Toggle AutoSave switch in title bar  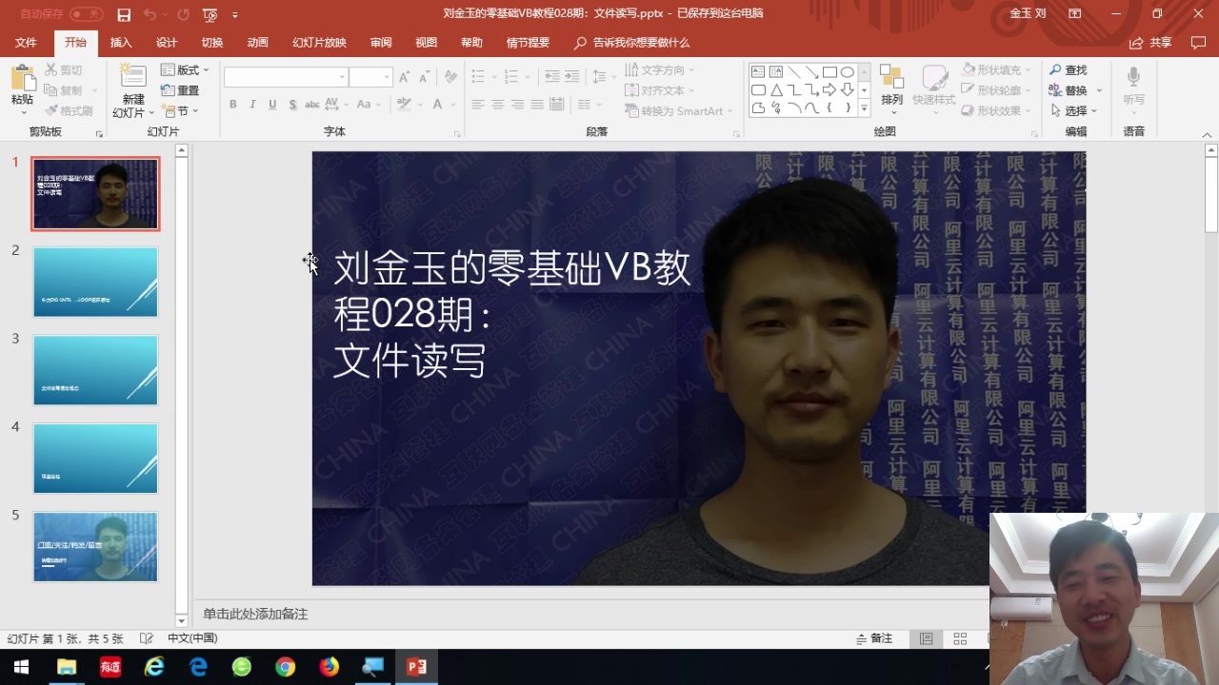click(87, 14)
